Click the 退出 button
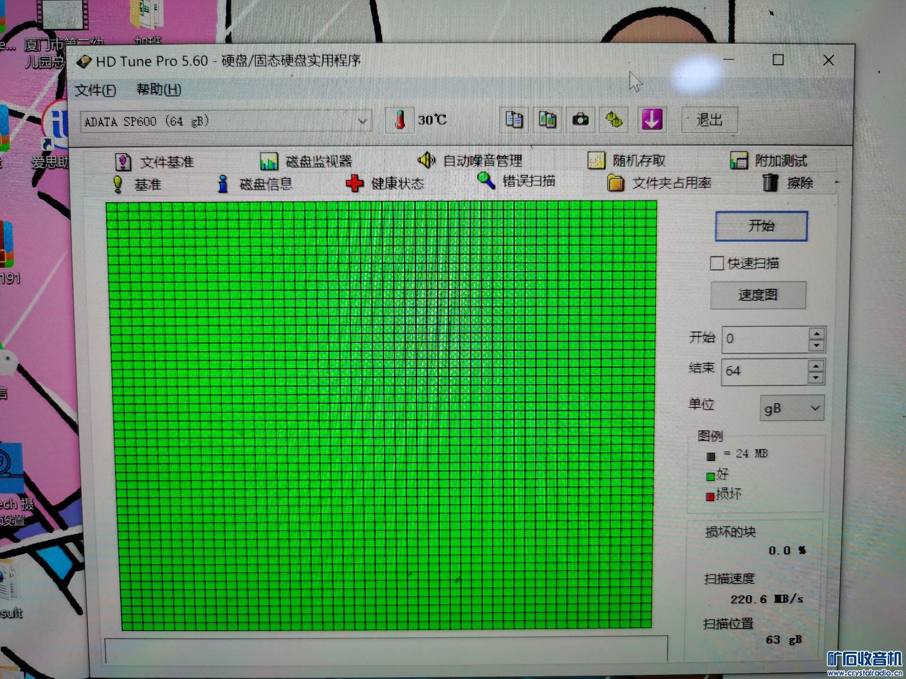The width and height of the screenshot is (906, 679). (709, 120)
